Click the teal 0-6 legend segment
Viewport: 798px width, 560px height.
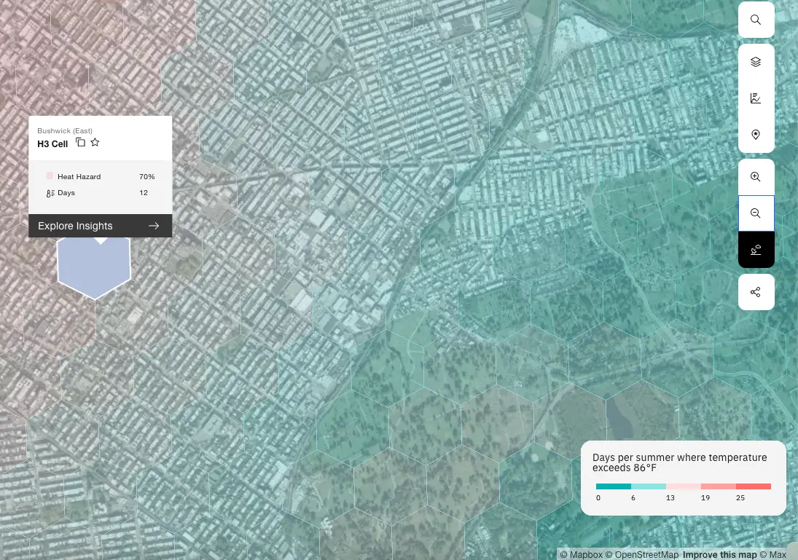coord(614,486)
